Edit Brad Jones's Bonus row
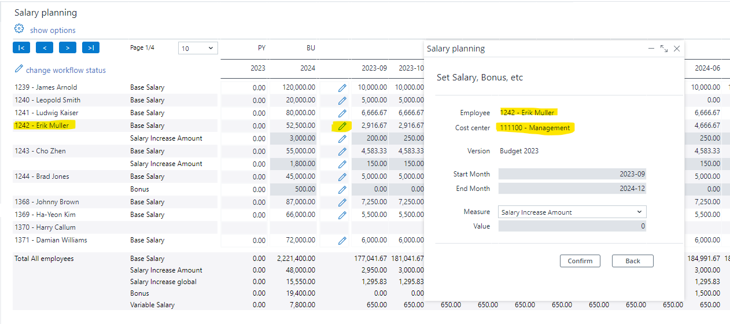The image size is (730, 324). [x=342, y=190]
